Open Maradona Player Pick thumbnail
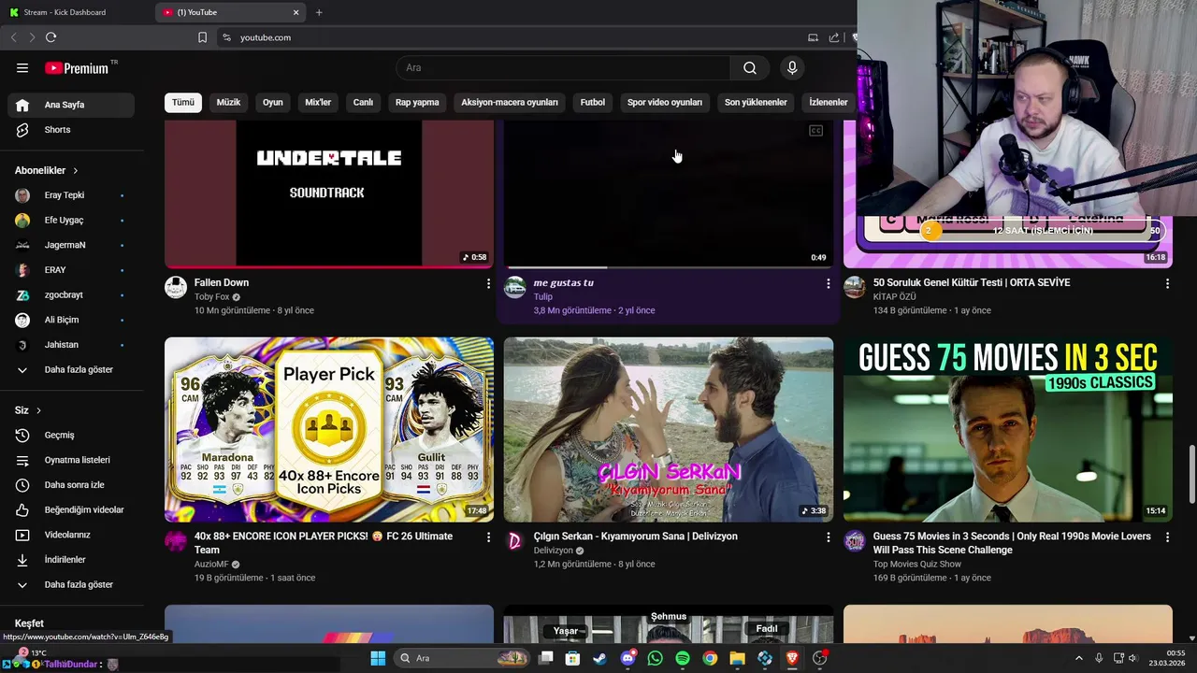The height and width of the screenshot is (673, 1197). point(329,430)
